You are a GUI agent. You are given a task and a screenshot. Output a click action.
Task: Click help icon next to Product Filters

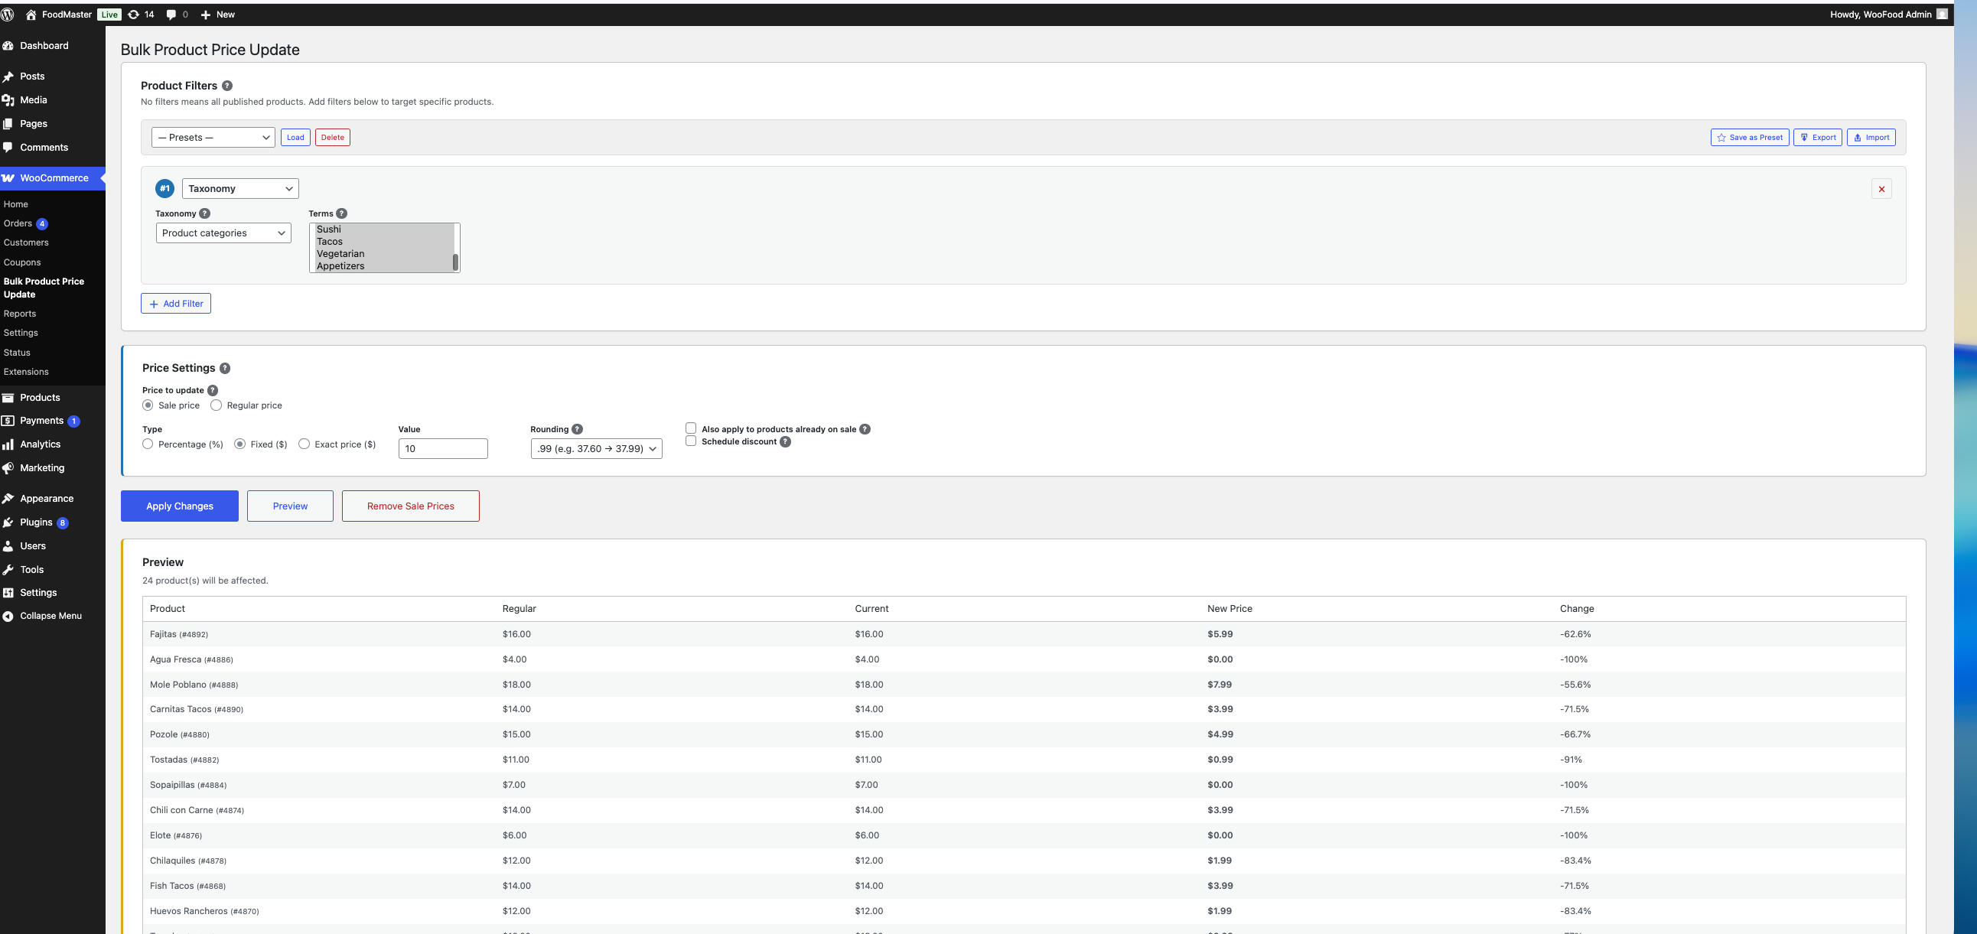pyautogui.click(x=227, y=86)
